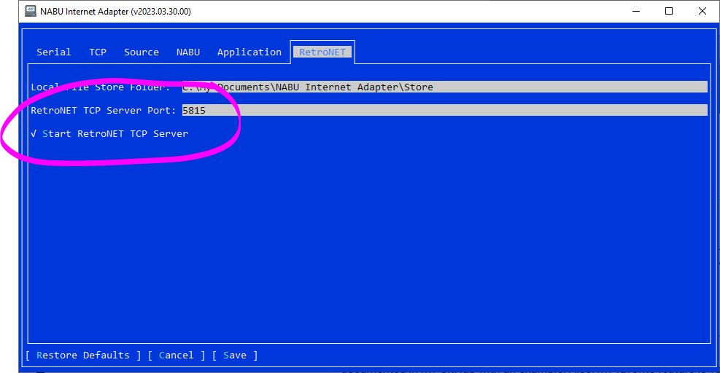Go to the NABU tab
The width and height of the screenshot is (720, 373).
tap(188, 52)
